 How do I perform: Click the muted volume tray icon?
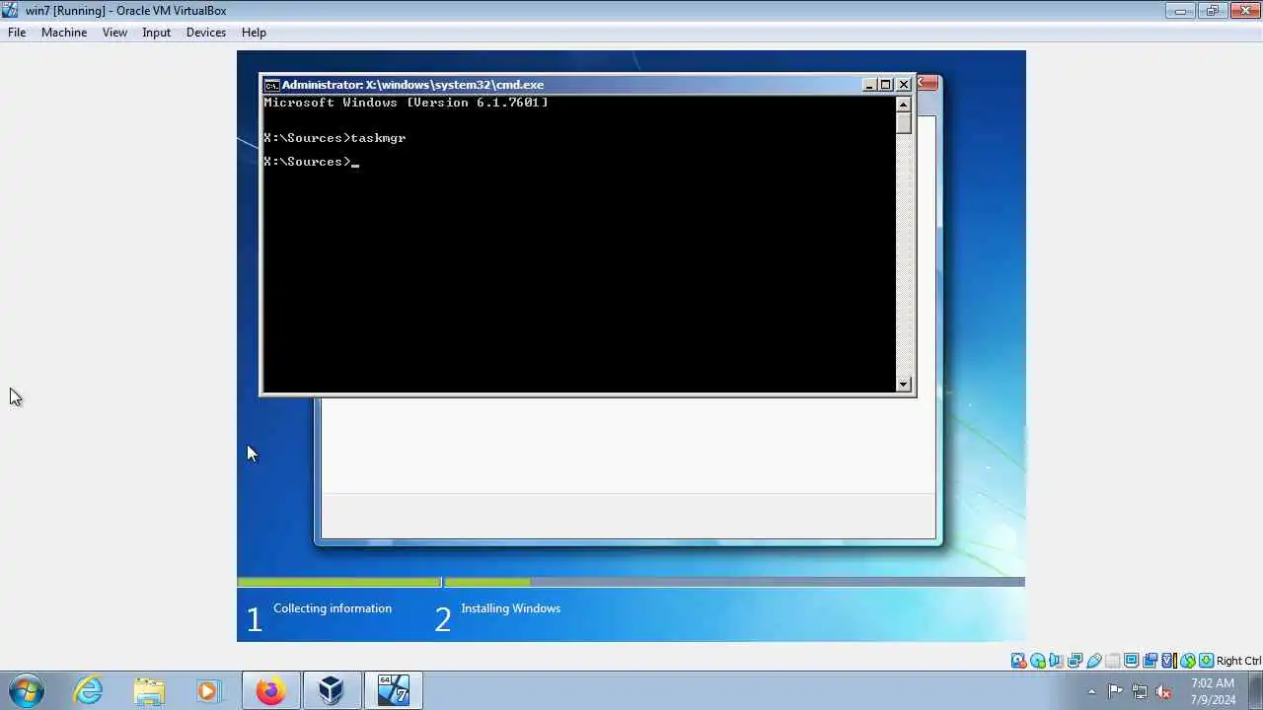[1163, 691]
